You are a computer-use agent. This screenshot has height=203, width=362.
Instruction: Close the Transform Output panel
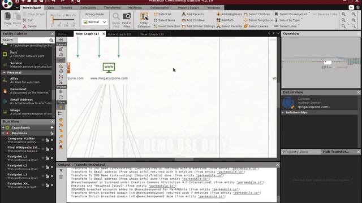point(278,165)
